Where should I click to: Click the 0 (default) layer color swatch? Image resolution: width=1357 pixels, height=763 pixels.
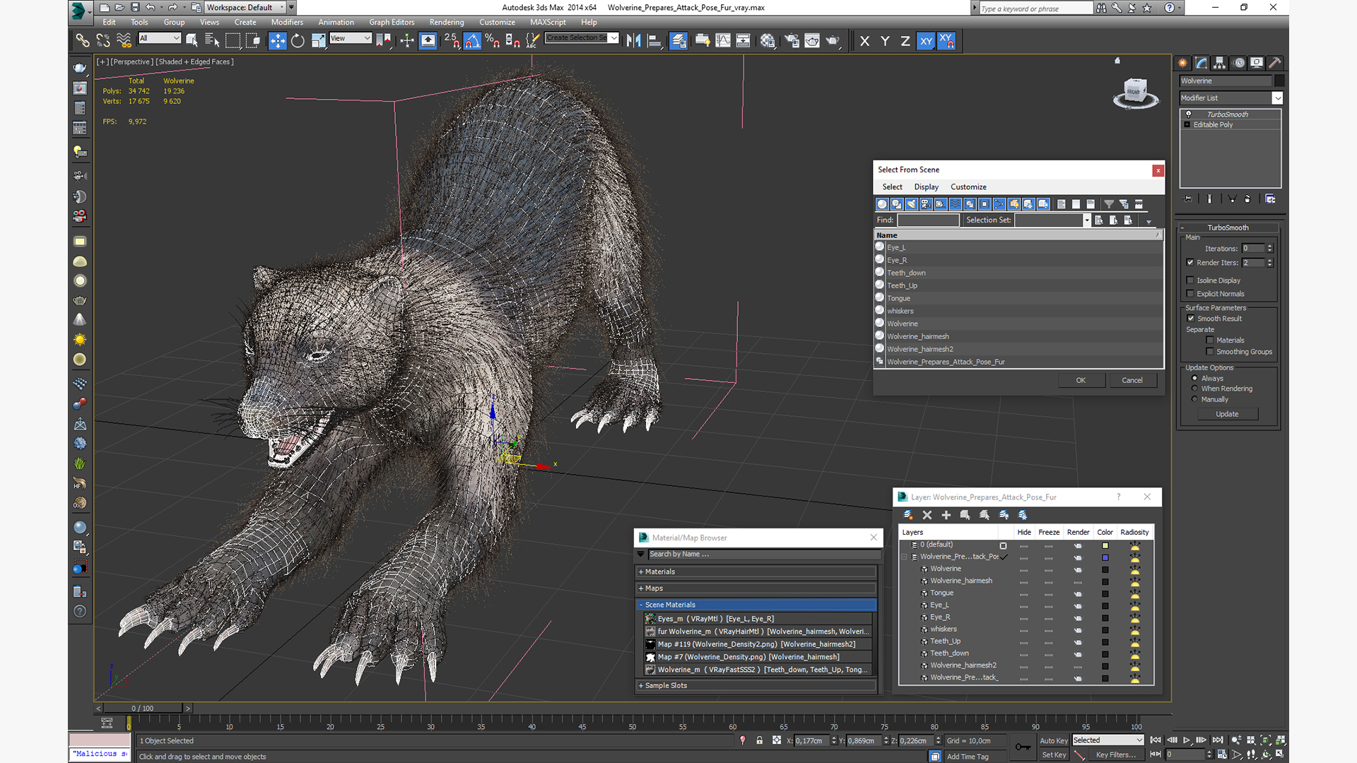[1105, 545]
